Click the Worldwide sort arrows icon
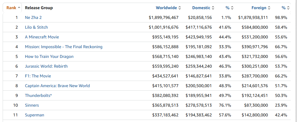 (x=180, y=8)
